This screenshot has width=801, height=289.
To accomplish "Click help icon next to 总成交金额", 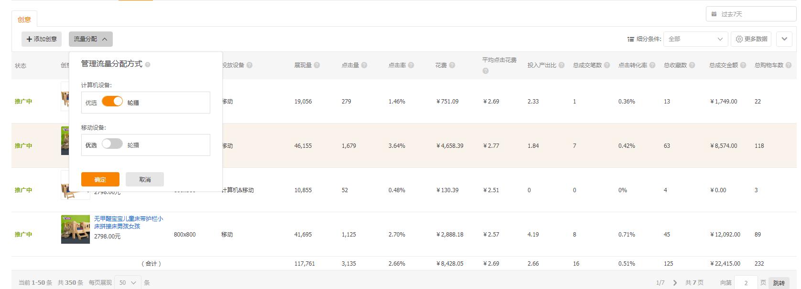I will tap(743, 65).
